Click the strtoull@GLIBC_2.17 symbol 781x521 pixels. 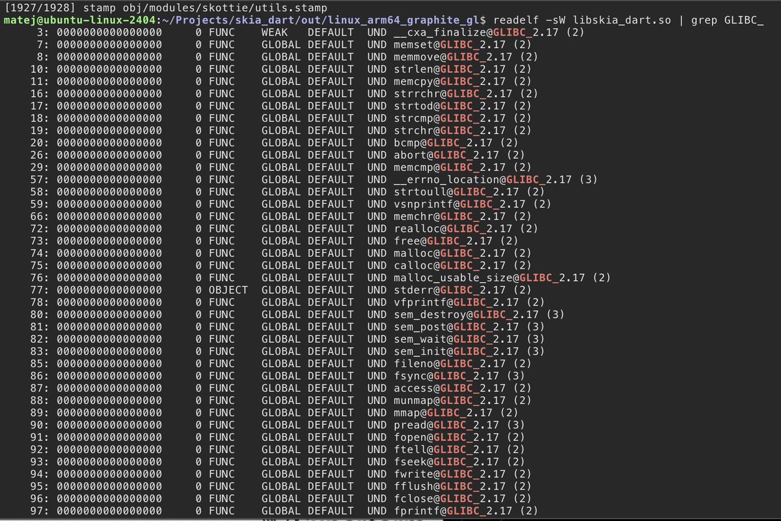point(456,192)
